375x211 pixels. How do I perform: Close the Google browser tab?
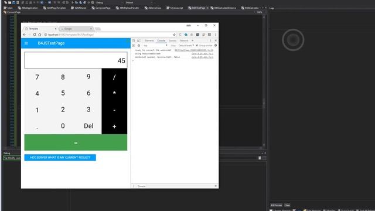pos(91,29)
